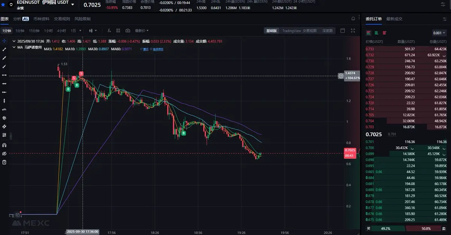
Task: Switch to the 图表 tab
Action: [x=5, y=19]
